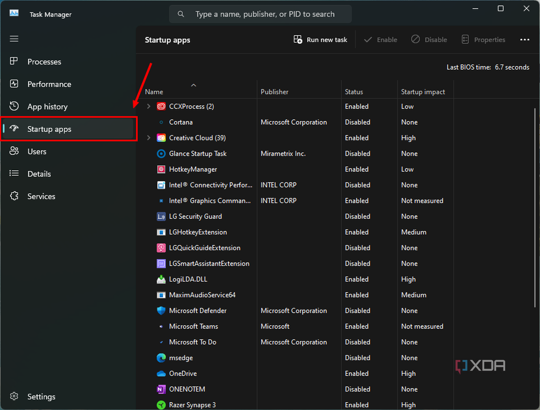Expand the CCXProcess (2) group
540x410 pixels.
click(148, 106)
